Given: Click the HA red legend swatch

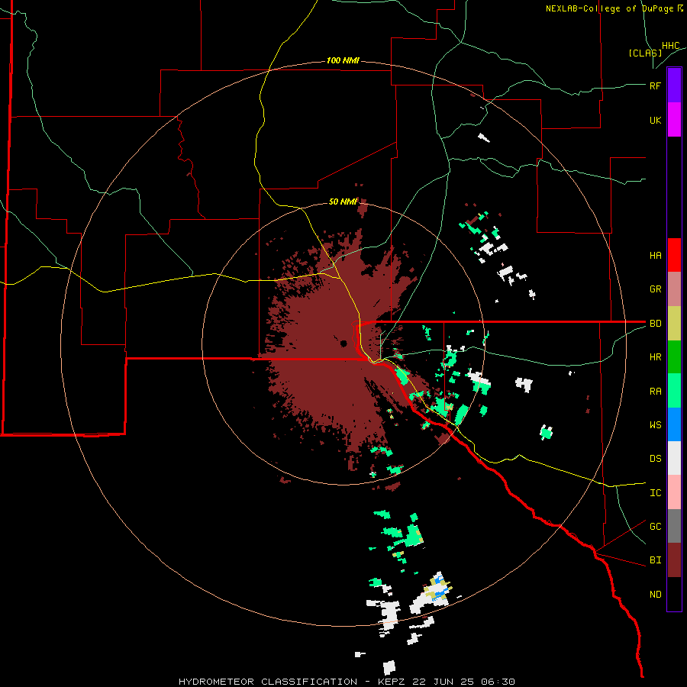Looking at the screenshot, I should click(674, 255).
